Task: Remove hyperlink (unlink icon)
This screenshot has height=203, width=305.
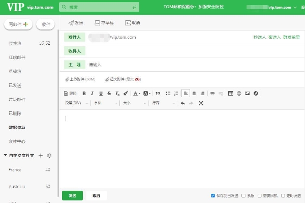Action: pyautogui.click(x=221, y=94)
